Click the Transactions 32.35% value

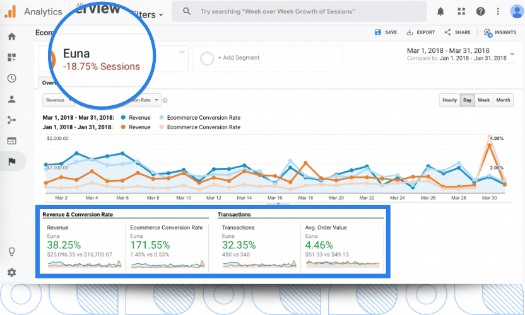(x=239, y=245)
